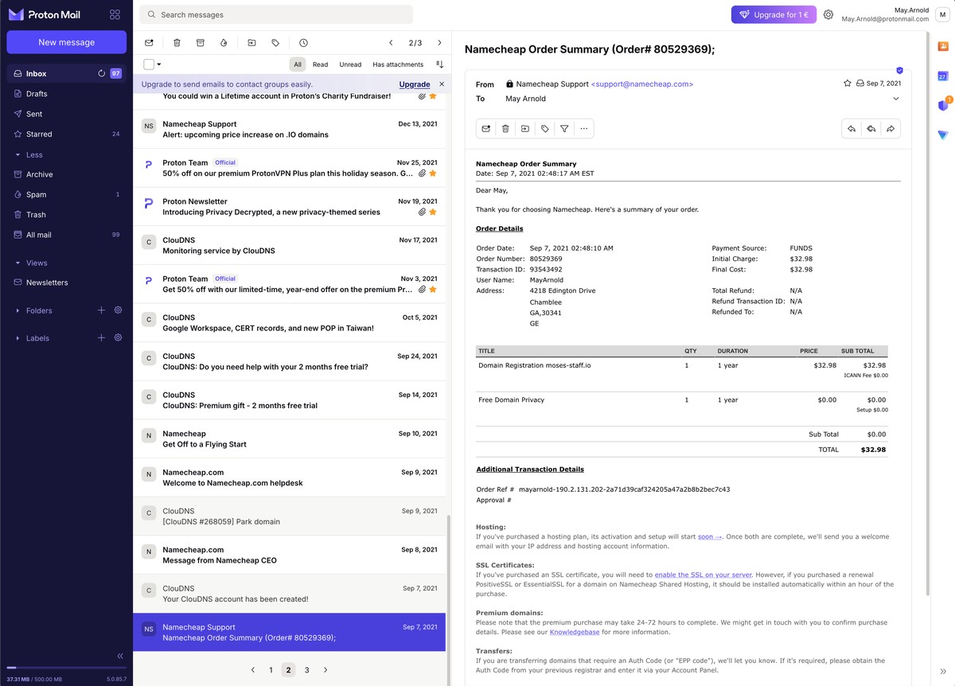Open the Drafts folder
The height and width of the screenshot is (686, 955).
(x=37, y=94)
